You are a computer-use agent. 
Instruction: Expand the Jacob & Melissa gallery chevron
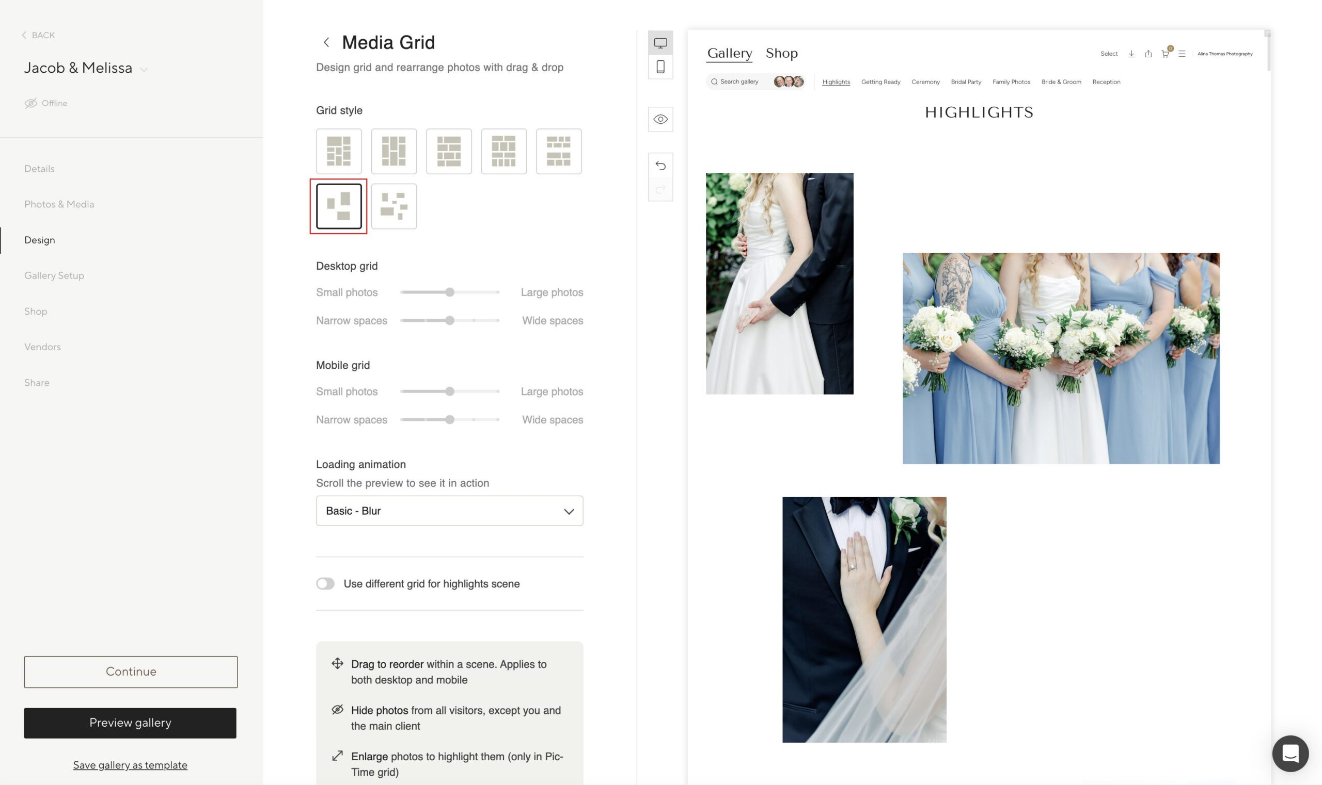144,69
